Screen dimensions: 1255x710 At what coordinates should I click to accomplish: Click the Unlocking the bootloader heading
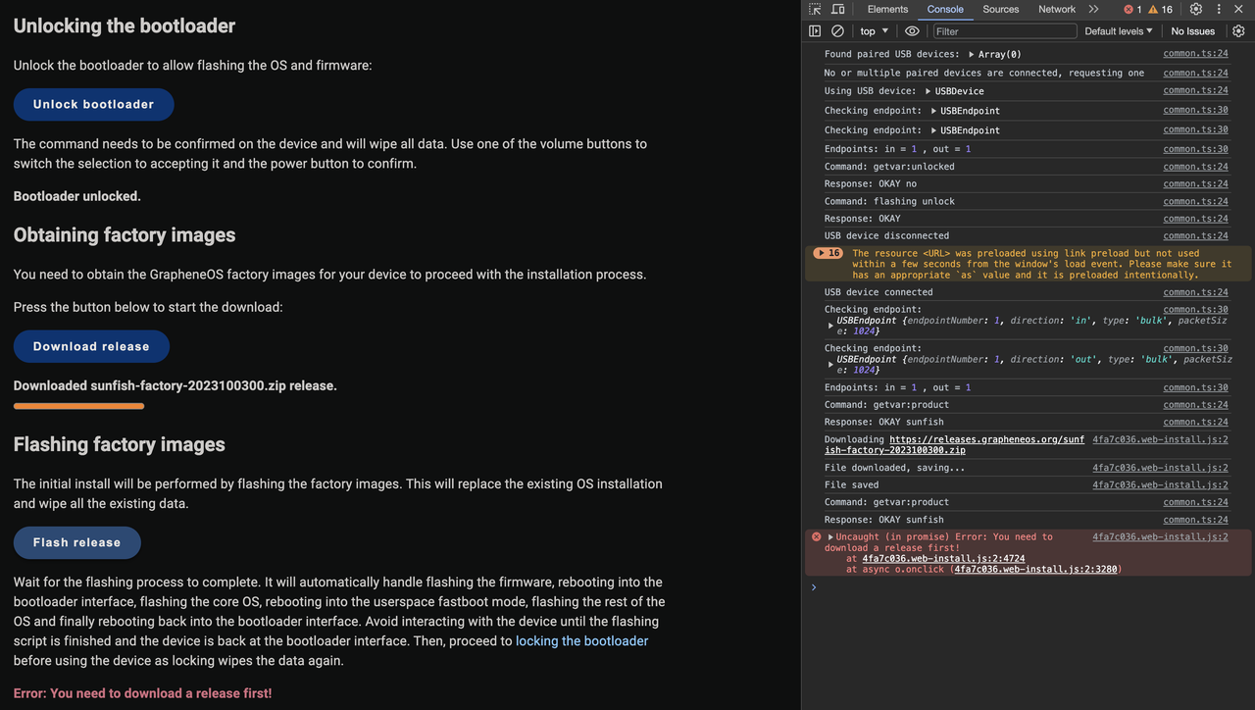pos(125,25)
